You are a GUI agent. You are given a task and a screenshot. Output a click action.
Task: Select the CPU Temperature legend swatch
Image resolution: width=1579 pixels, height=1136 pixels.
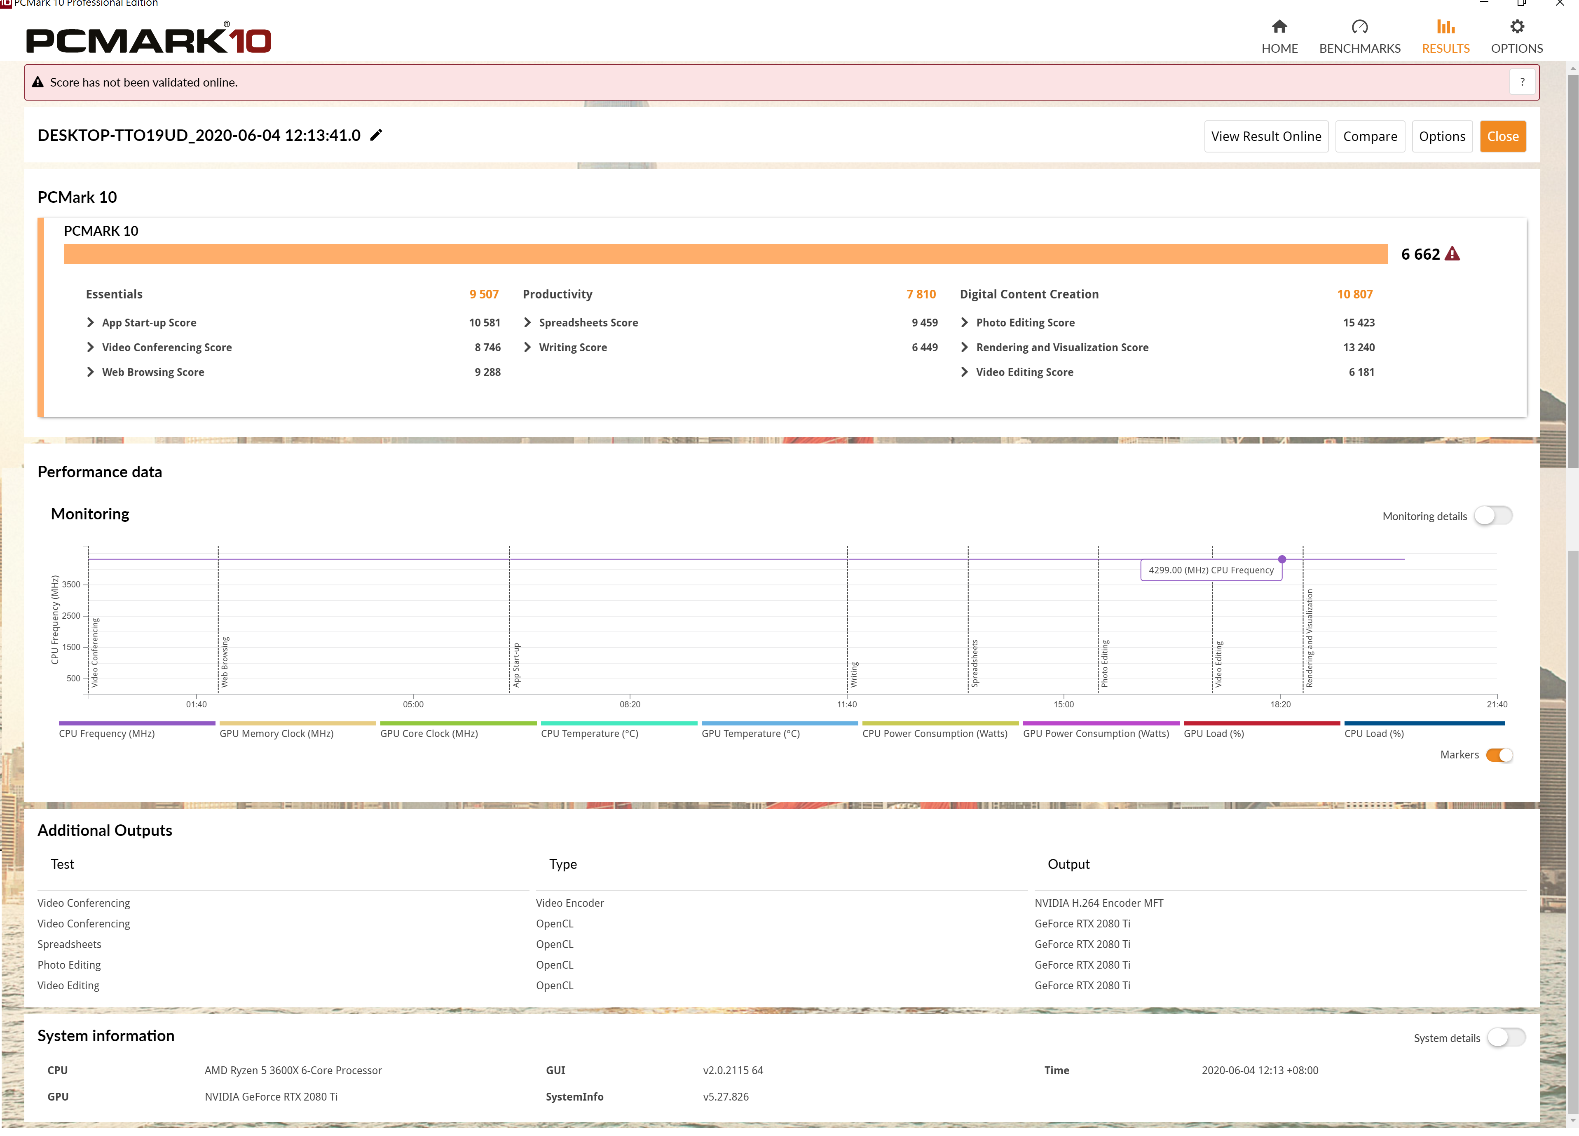(x=619, y=723)
